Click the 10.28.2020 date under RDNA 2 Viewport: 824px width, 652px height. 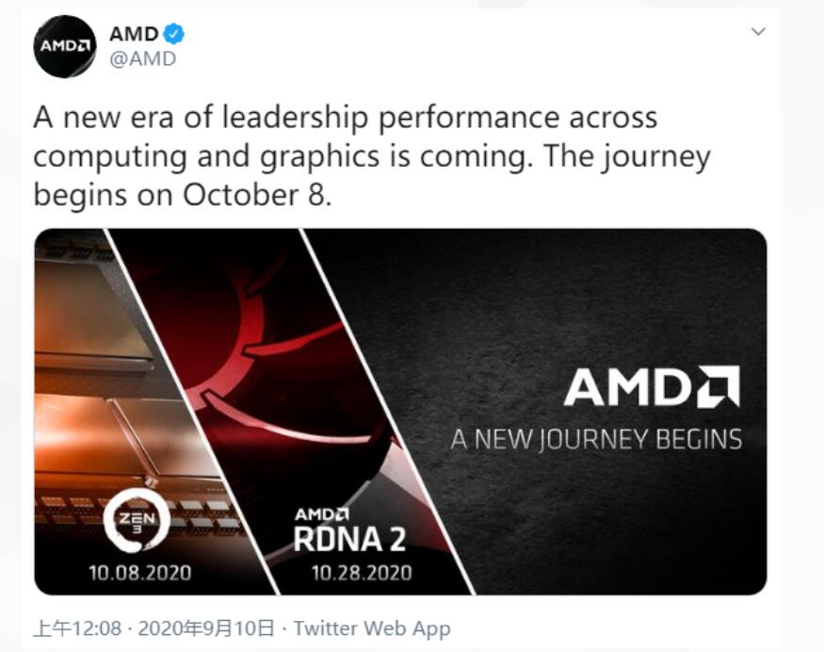[x=363, y=572]
